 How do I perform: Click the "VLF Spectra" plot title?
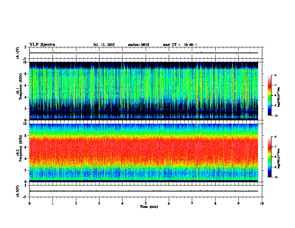tap(42, 45)
